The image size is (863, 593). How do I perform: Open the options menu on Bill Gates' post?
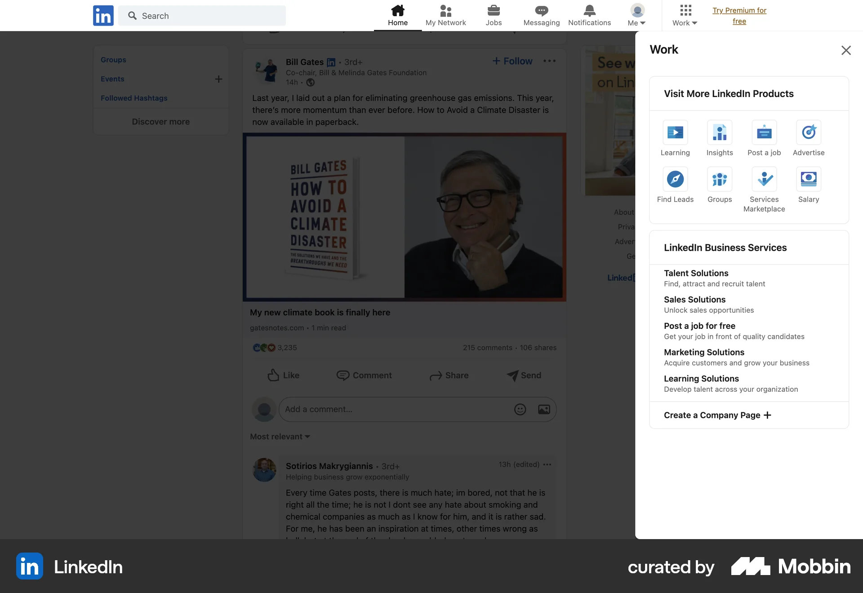(549, 61)
